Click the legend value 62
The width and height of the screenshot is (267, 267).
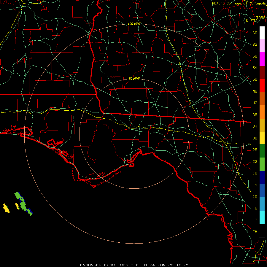tap(255, 44)
